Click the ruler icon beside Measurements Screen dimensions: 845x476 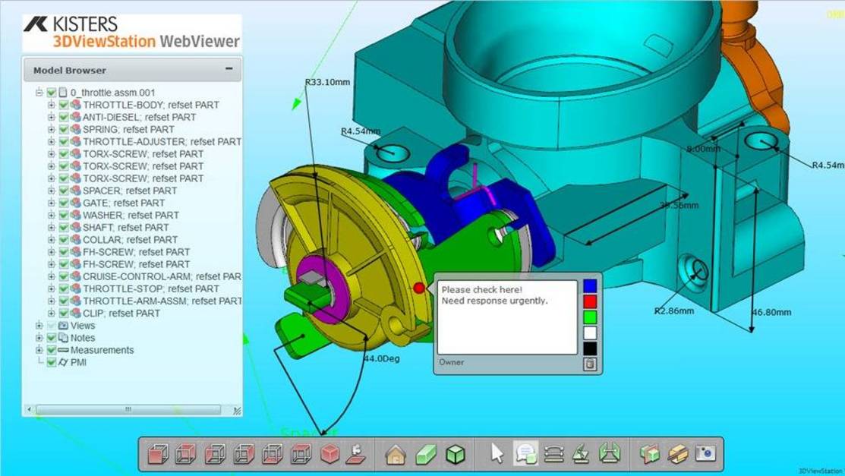tap(63, 350)
